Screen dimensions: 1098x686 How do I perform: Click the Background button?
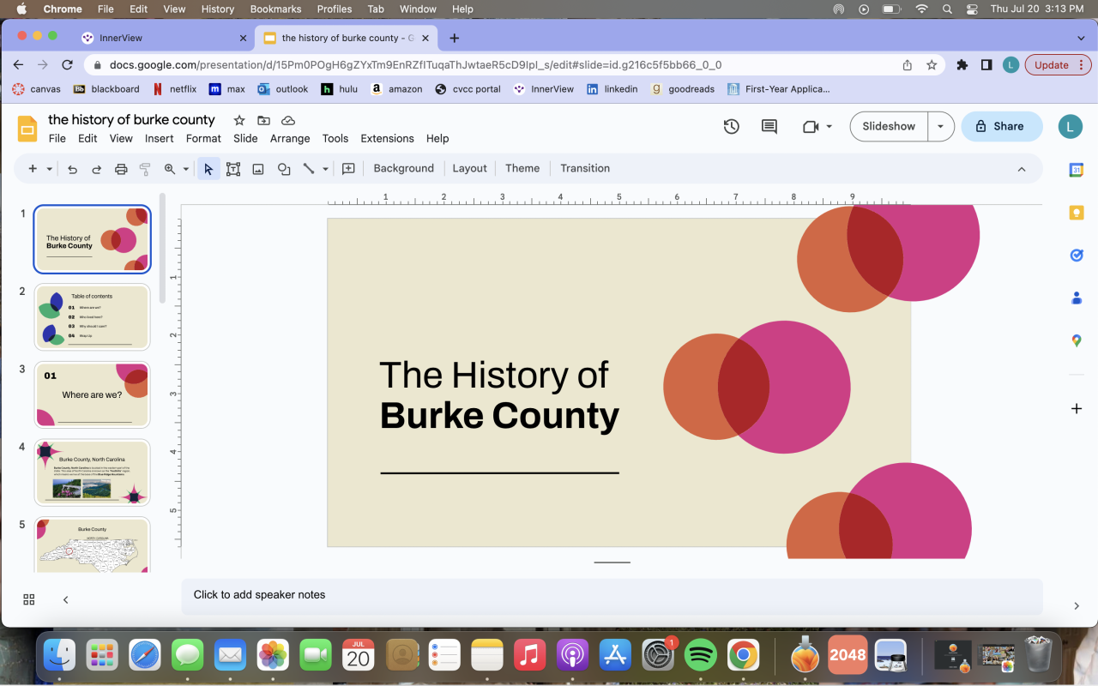pos(403,168)
